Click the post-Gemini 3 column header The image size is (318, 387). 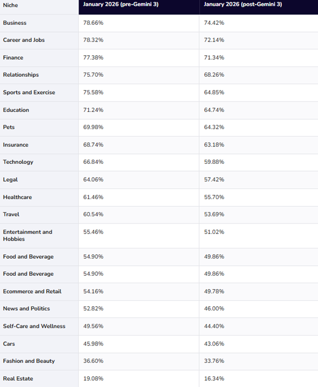coord(242,4)
